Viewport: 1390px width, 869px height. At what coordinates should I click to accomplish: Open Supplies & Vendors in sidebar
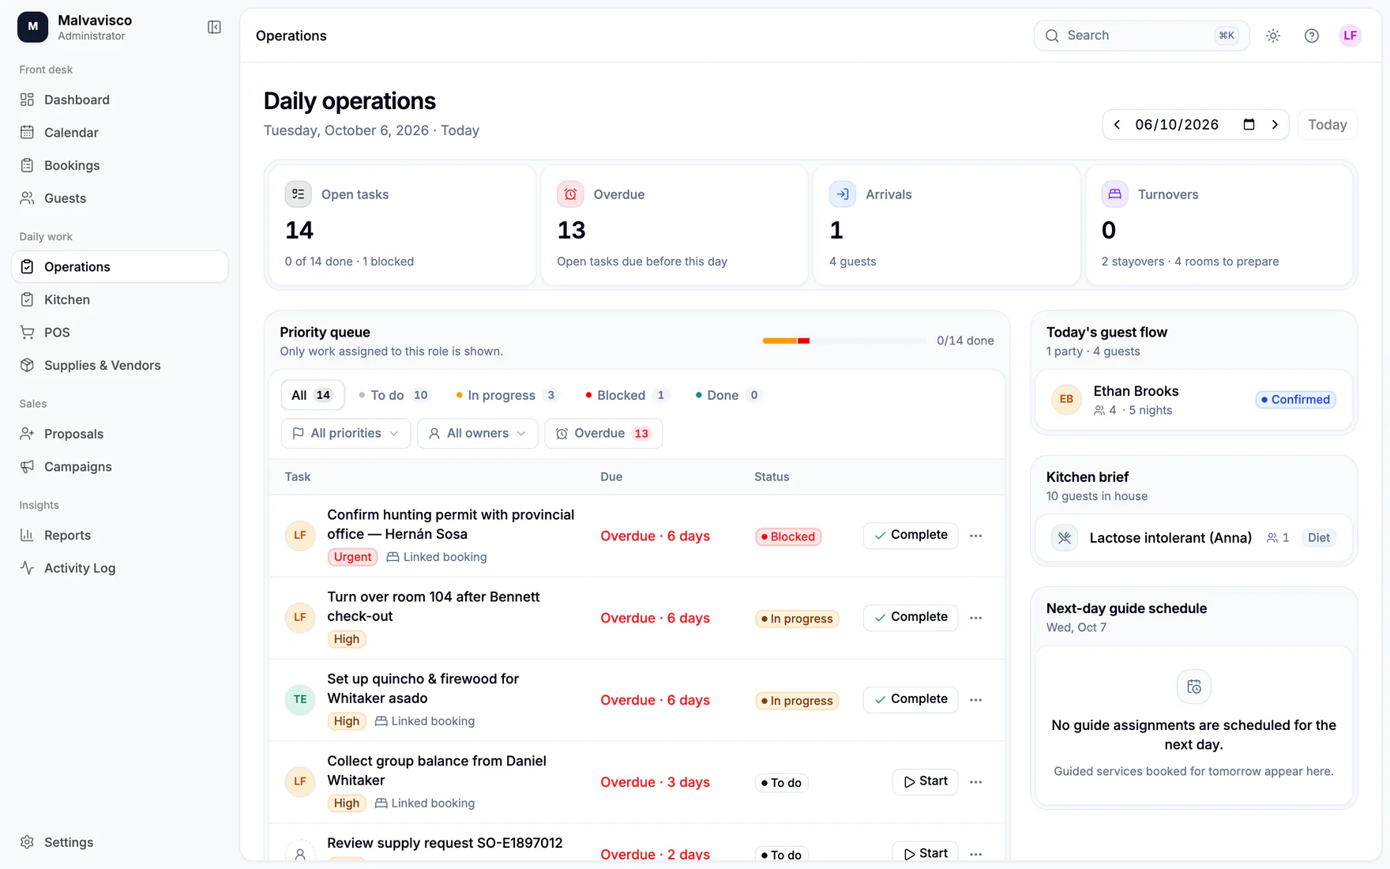click(x=119, y=365)
